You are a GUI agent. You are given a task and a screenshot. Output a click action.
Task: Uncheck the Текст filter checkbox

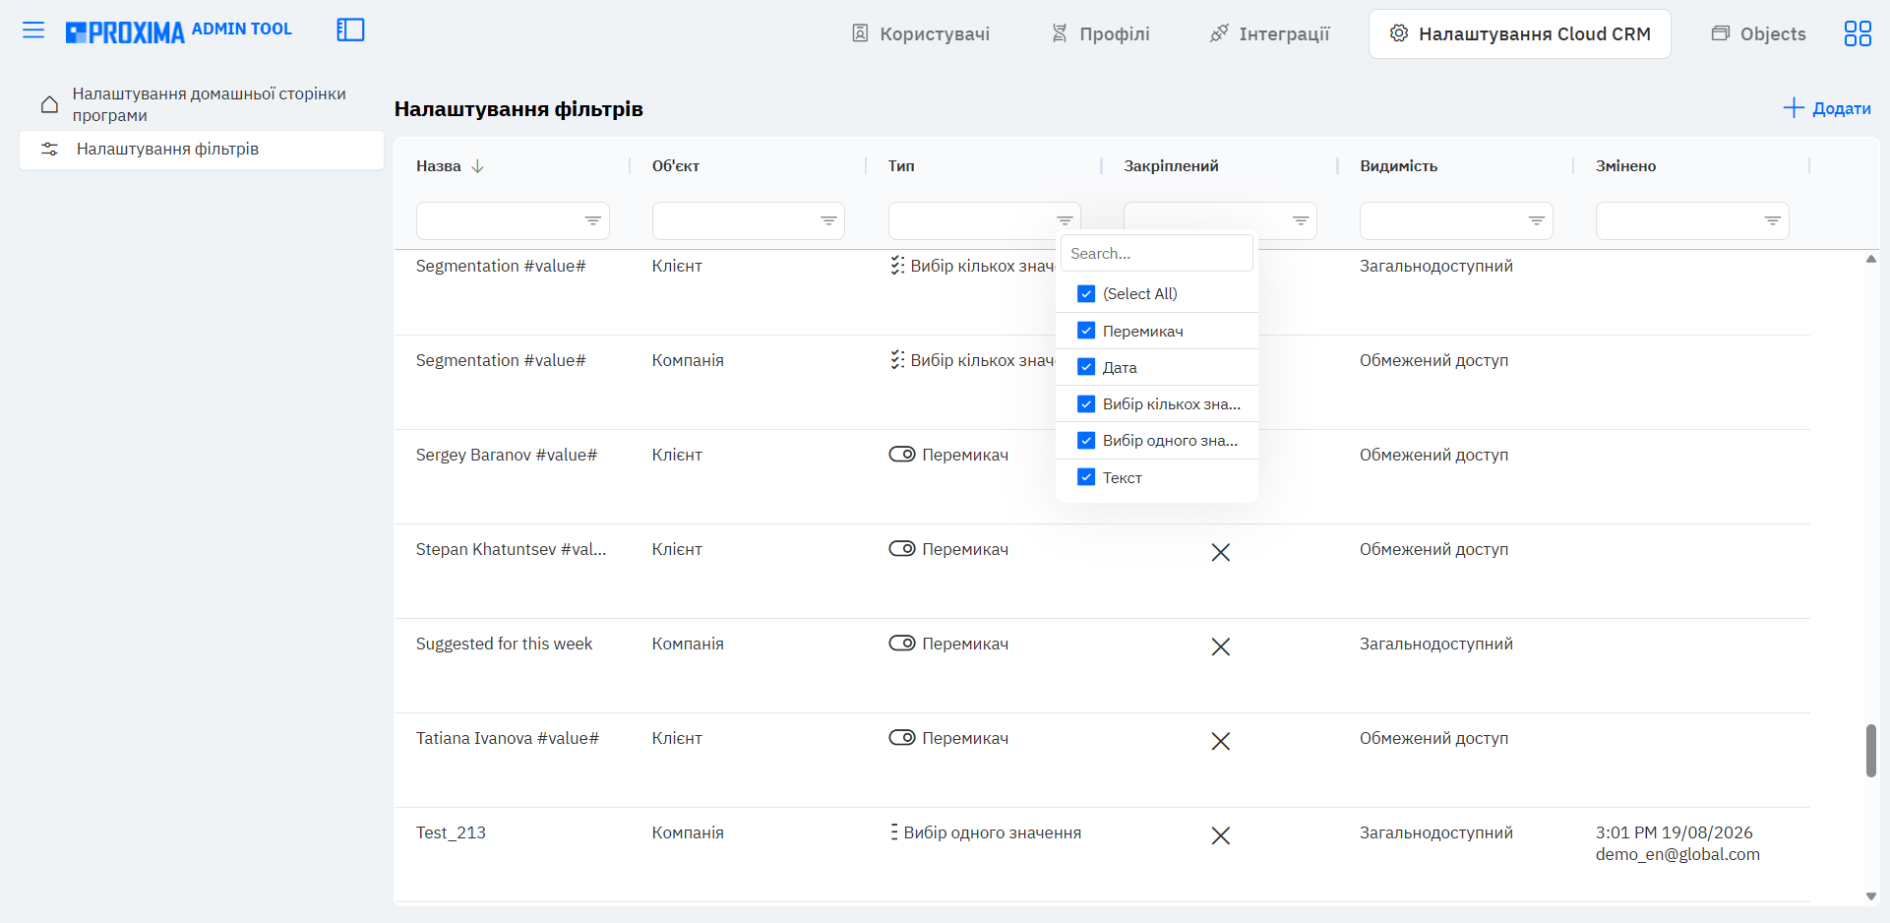pyautogui.click(x=1086, y=477)
